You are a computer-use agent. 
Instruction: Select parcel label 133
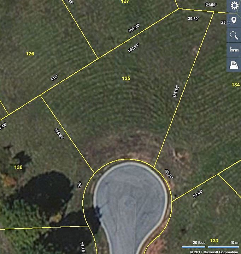214,241
